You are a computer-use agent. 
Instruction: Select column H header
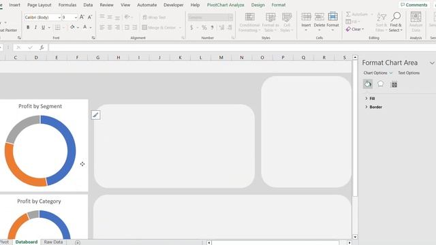point(118,57)
